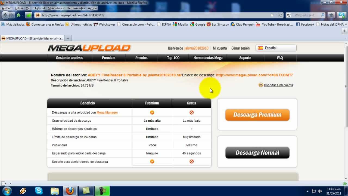348x196 pixels.
Task: Click Cerrar sesión link
Action: 240,48
